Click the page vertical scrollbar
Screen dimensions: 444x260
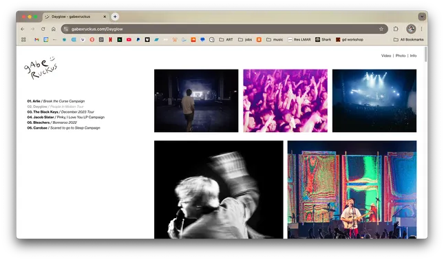[x=425, y=54]
